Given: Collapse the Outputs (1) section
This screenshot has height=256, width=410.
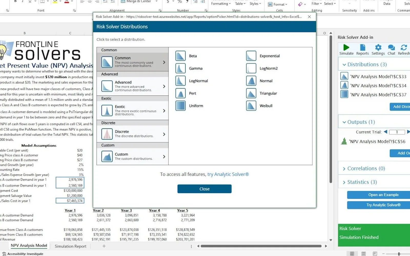Looking at the screenshot, I should coord(344,122).
